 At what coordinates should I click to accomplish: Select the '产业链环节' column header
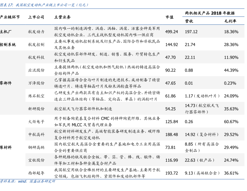coord(10,17)
